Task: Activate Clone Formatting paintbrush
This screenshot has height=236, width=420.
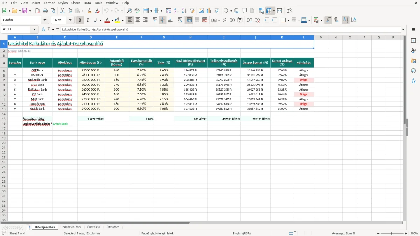Action: click(90, 11)
